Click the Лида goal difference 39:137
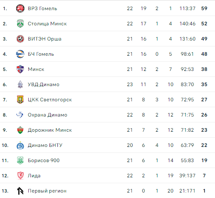Image resolution: width=215 pixels, height=198 pixels. (x=187, y=176)
